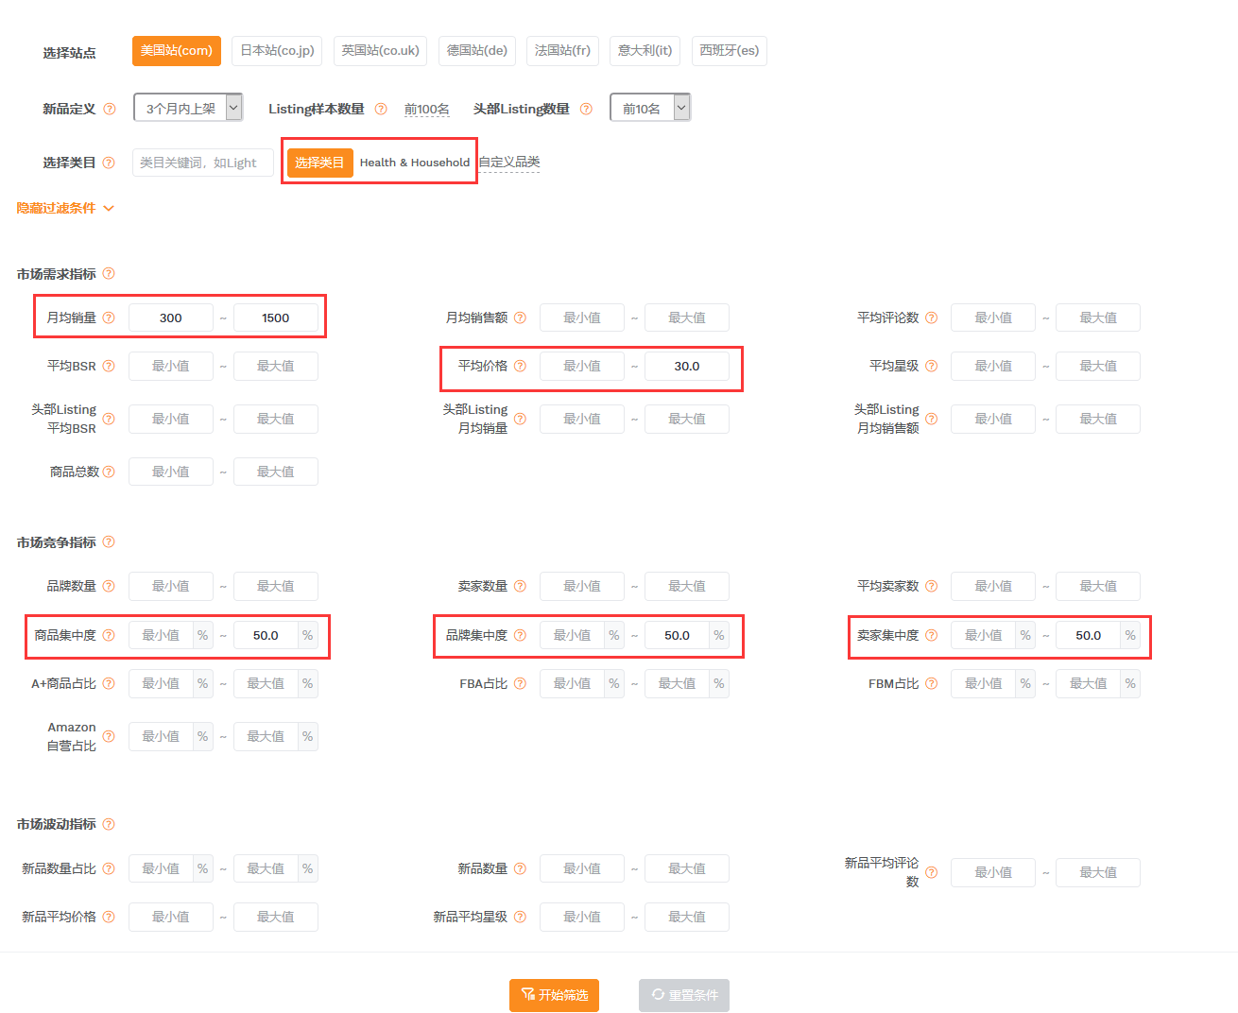Viewport: 1238px width, 1013px height.
Task: Select the 英国站(co.uk) site
Action: 380,50
